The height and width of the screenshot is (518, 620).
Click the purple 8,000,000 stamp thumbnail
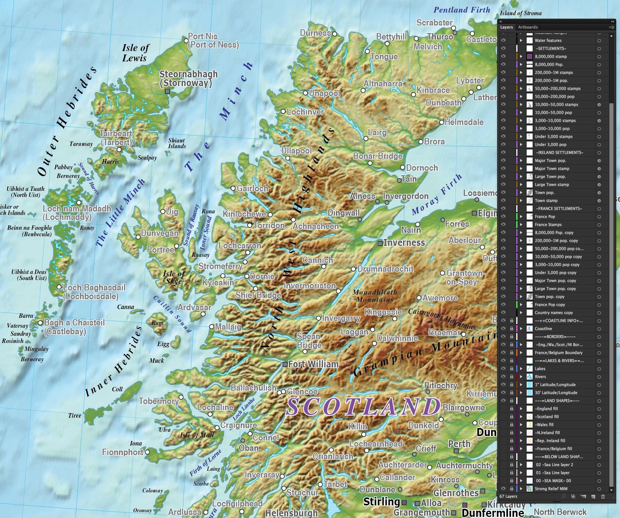click(530, 56)
